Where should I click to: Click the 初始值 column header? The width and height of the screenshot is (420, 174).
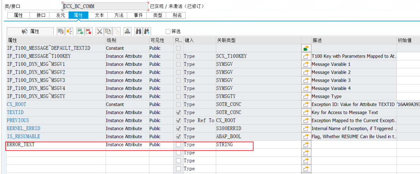[408, 40]
